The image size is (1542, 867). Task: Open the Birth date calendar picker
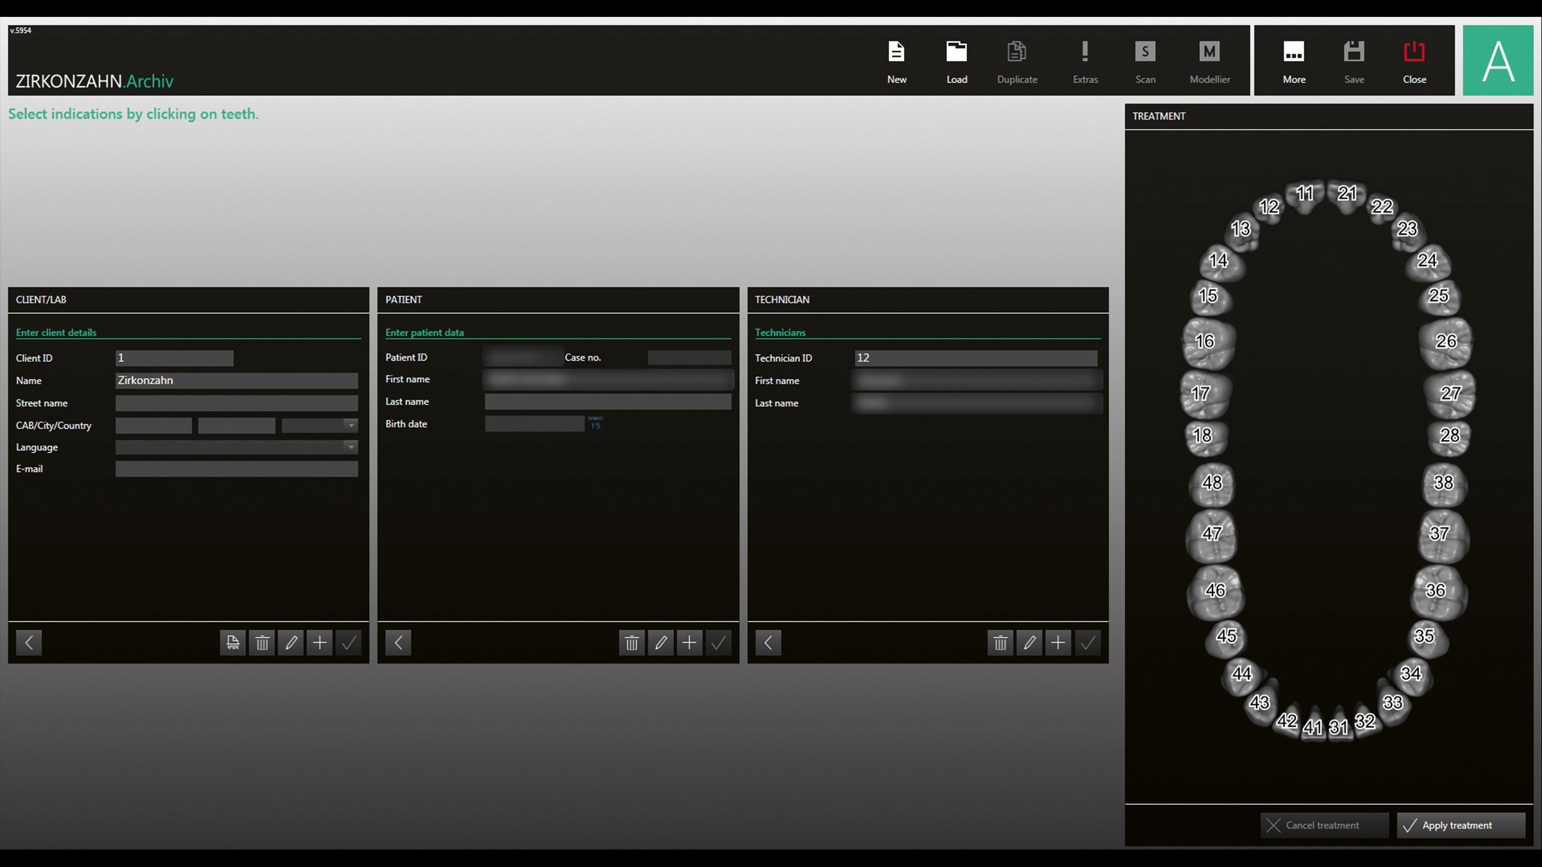tap(595, 424)
